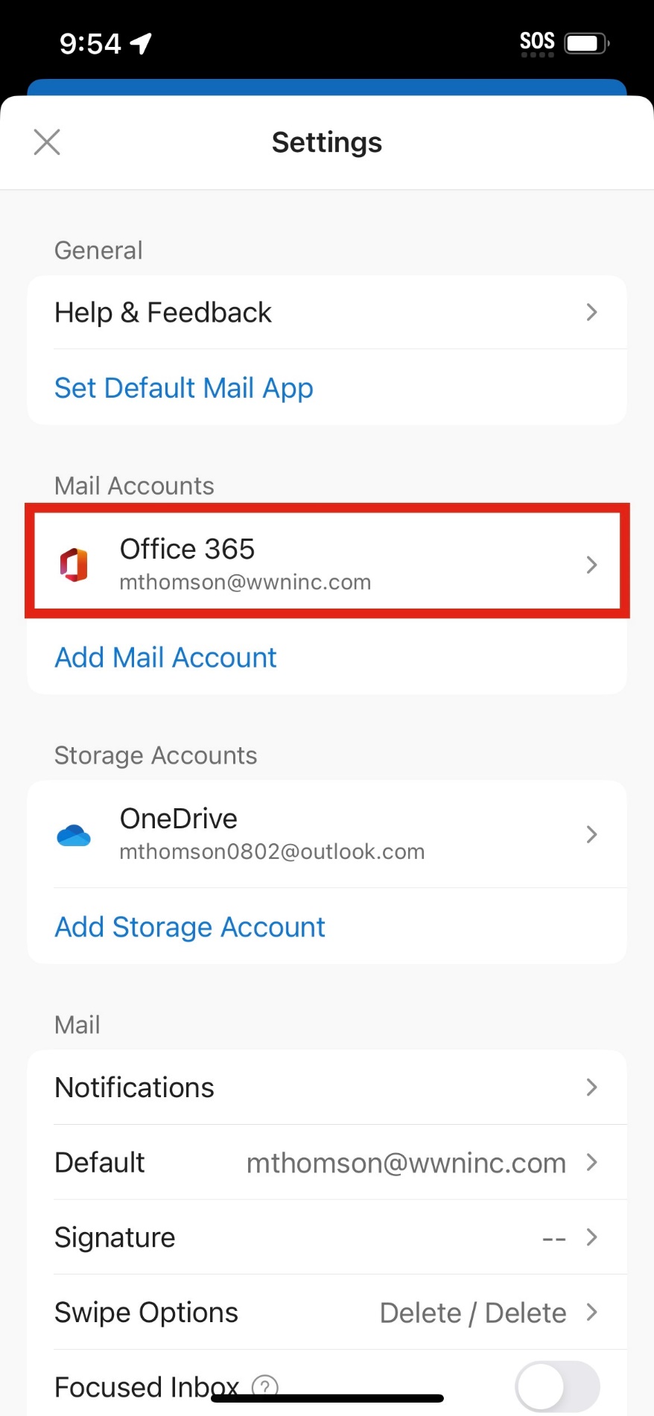Toggle the Focused Inbox switch
Image resolution: width=654 pixels, height=1416 pixels.
pyautogui.click(x=557, y=1386)
